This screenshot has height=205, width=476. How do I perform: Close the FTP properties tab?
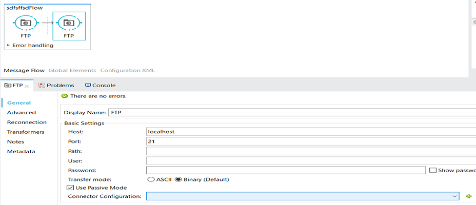27,86
